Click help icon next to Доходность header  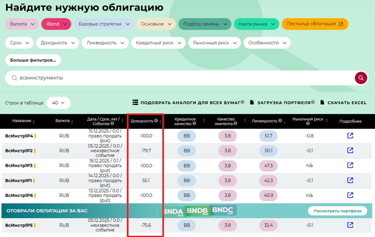click(156, 121)
